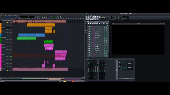Select edit mode in Song Editor
The width and height of the screenshot is (170, 95).
click(101, 23)
